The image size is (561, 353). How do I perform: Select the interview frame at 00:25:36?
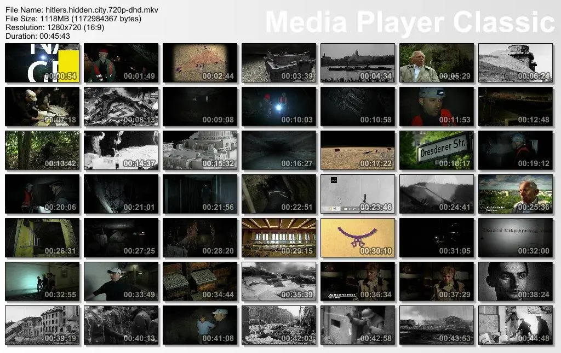[516, 194]
